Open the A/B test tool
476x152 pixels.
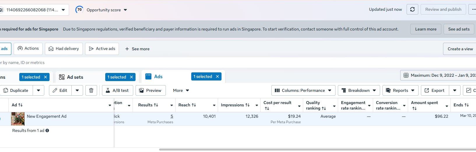[117, 90]
